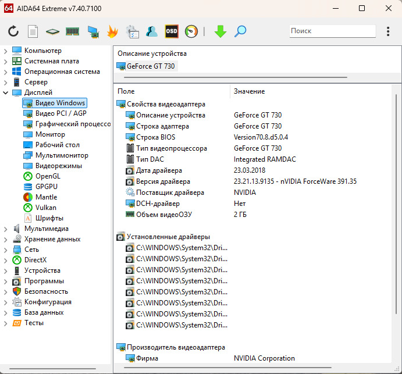Click the magnifying glass search icon
The image size is (402, 374).
pyautogui.click(x=240, y=31)
